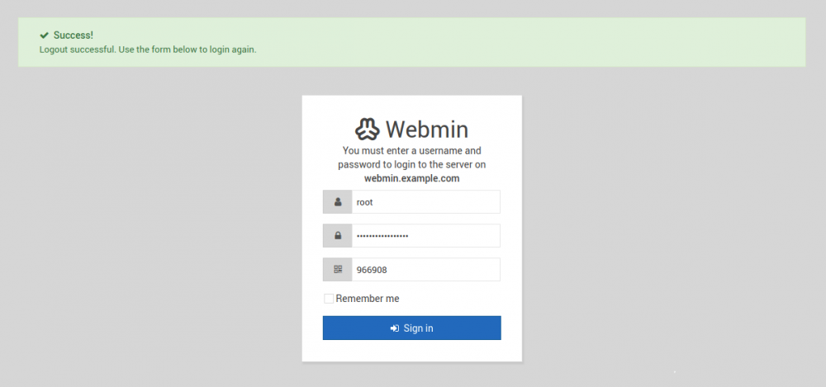Enable the Remember me checkbox

point(329,299)
